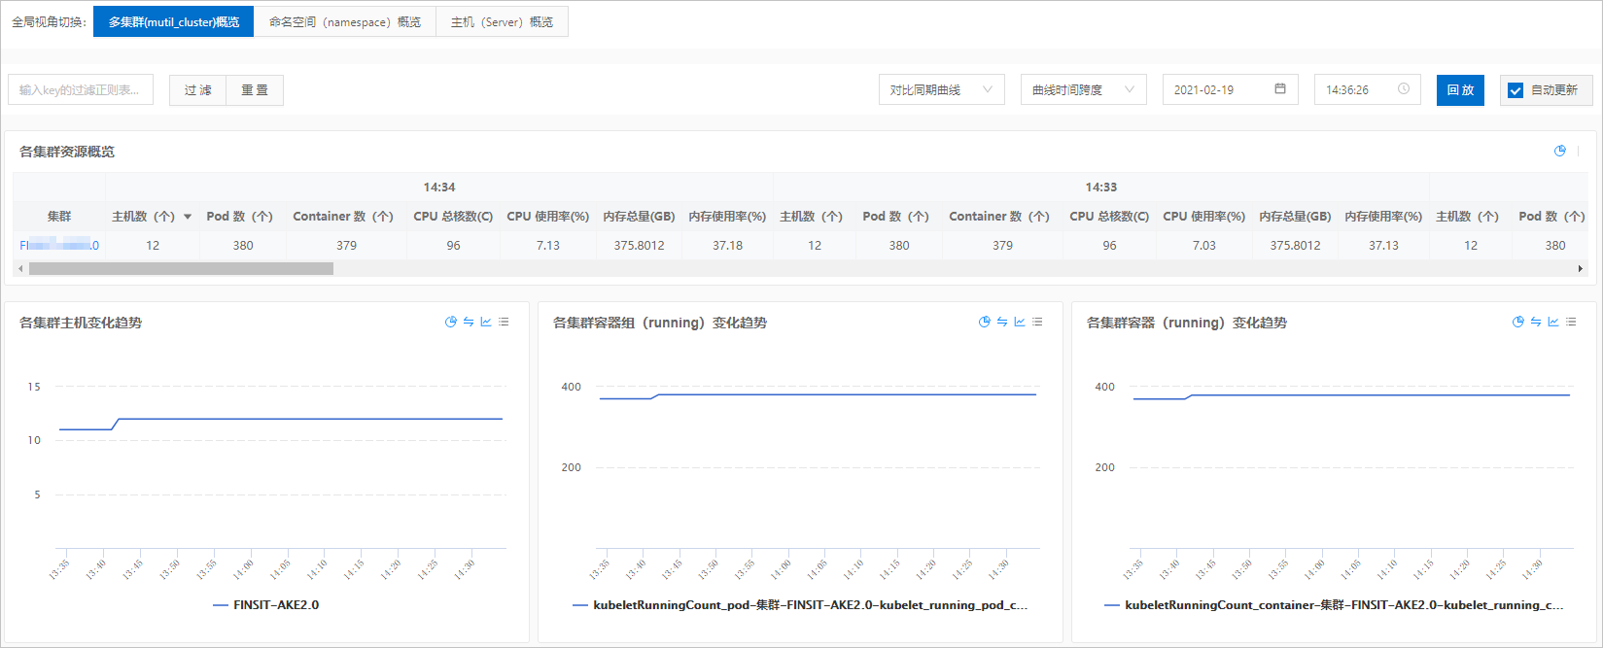
Task: Click the resource table horizontal scrollbar thumb
Action: tap(181, 268)
